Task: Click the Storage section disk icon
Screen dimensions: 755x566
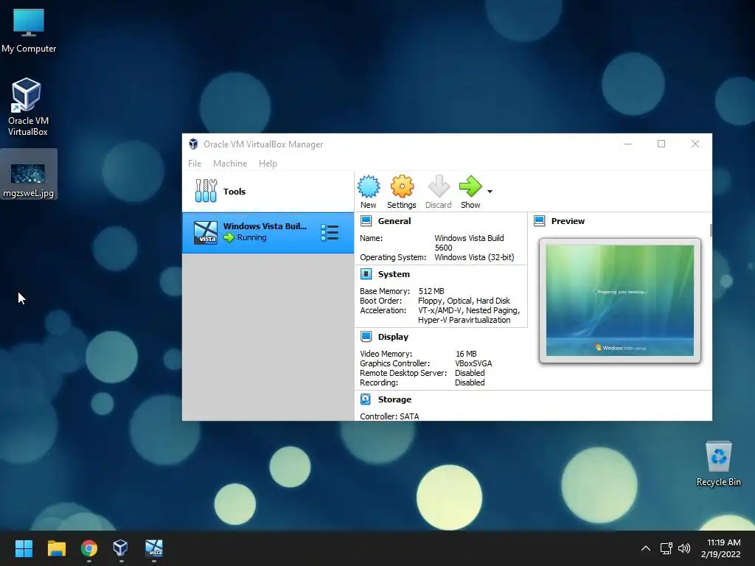Action: (x=366, y=399)
